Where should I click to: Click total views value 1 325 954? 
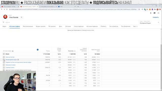[x=73, y=54]
